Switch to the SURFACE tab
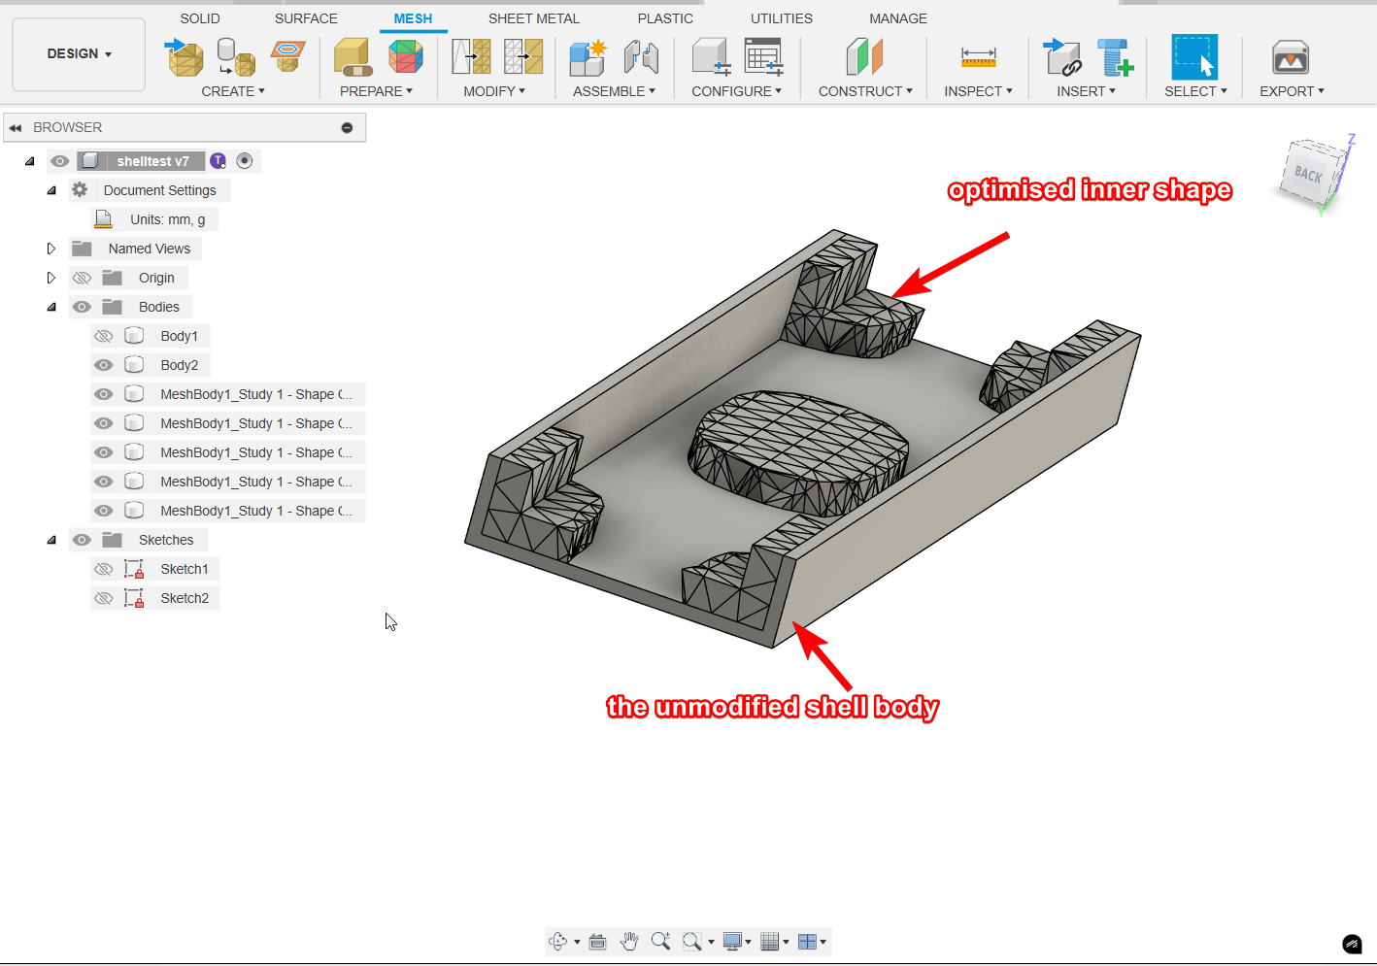 (x=306, y=18)
